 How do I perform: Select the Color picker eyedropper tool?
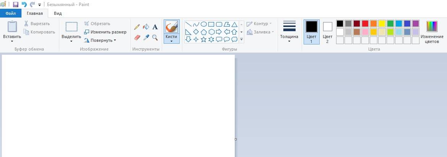pyautogui.click(x=146, y=37)
